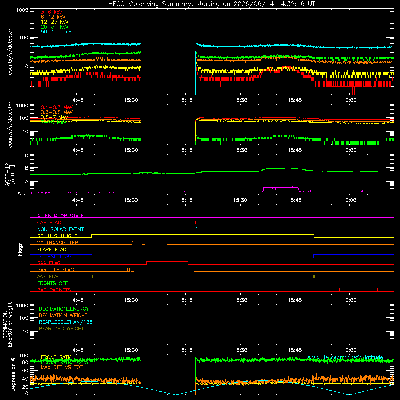
Task: Select the 25-50 keV legend label
Action: pyautogui.click(x=55, y=27)
